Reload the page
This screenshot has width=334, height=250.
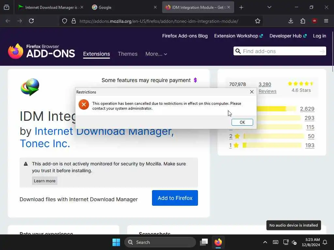point(31,21)
